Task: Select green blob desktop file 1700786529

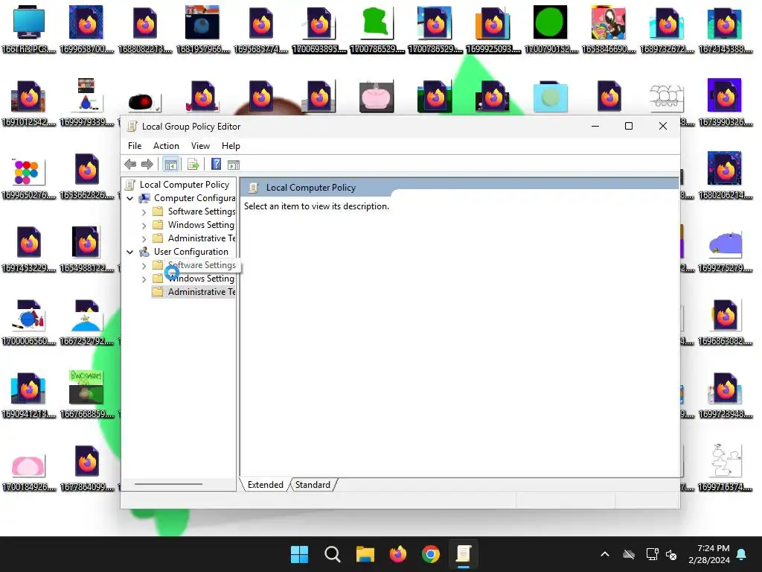Action: coord(377,29)
